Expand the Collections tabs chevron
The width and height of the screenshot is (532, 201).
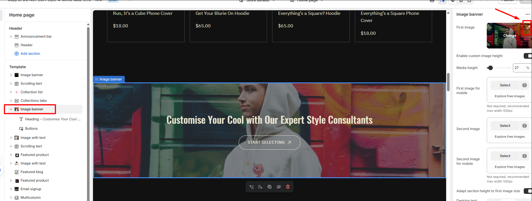(x=11, y=101)
